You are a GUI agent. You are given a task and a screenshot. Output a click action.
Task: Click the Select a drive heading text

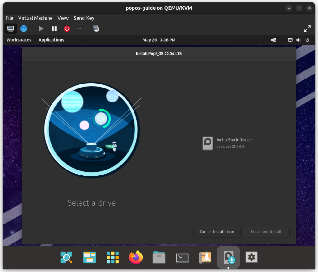(x=92, y=203)
